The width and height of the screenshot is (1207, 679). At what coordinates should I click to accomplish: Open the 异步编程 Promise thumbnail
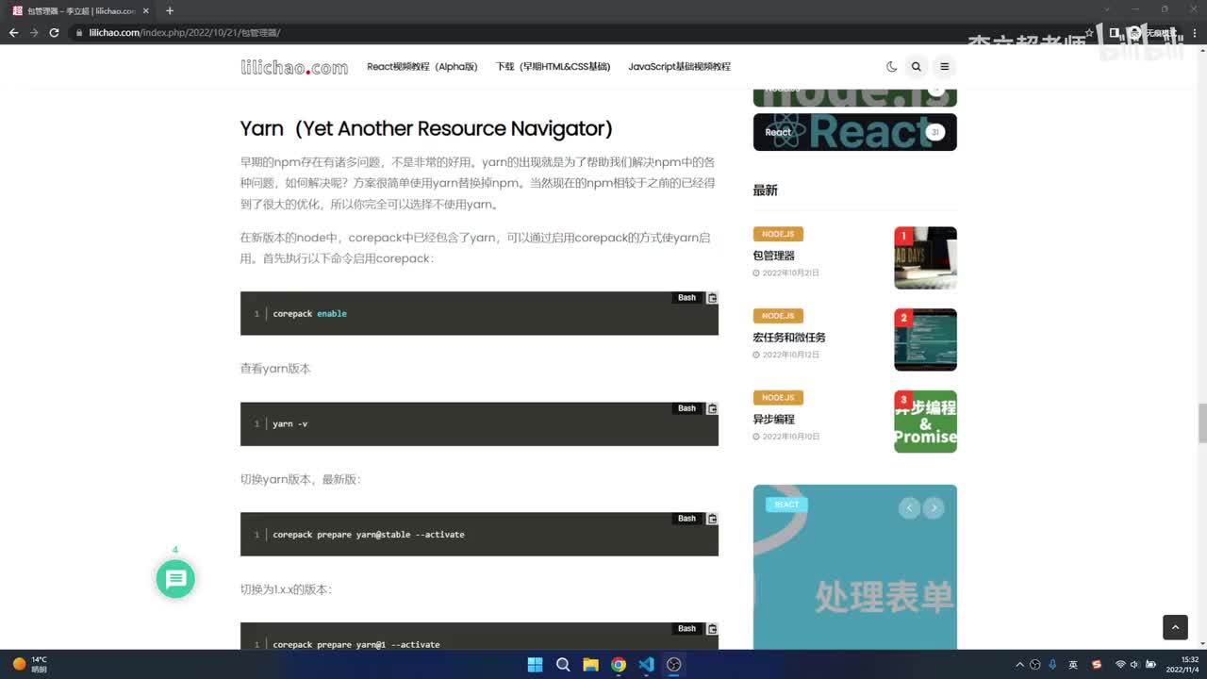[925, 422]
